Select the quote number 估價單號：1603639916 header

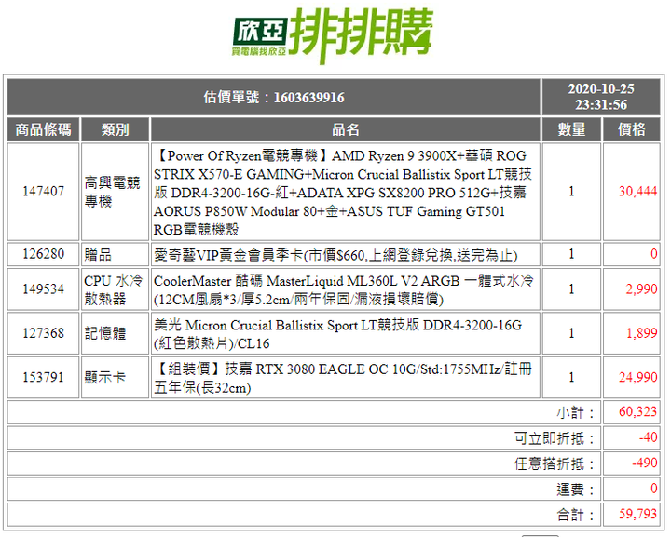pyautogui.click(x=274, y=97)
